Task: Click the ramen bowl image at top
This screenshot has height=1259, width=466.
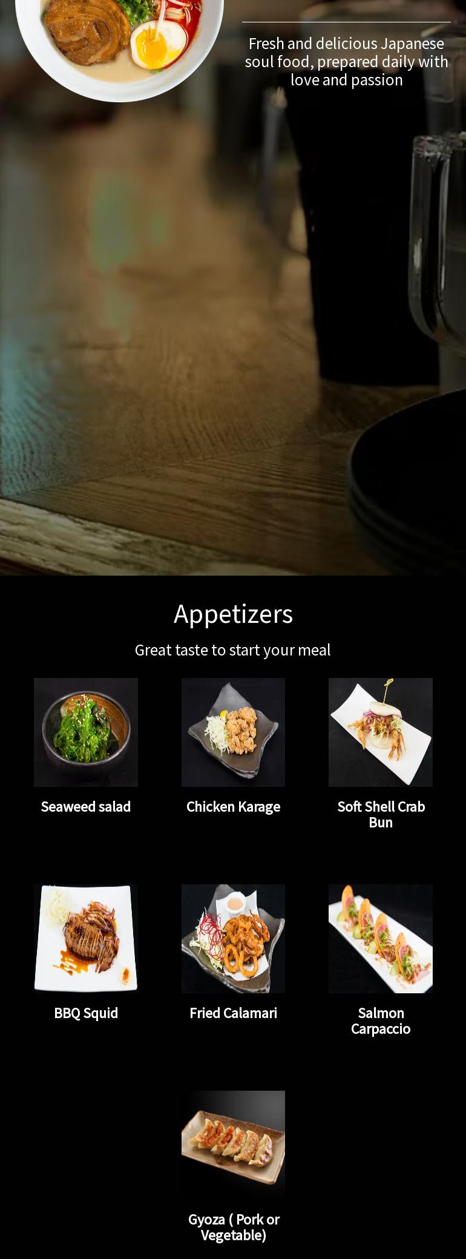Action: tap(119, 48)
